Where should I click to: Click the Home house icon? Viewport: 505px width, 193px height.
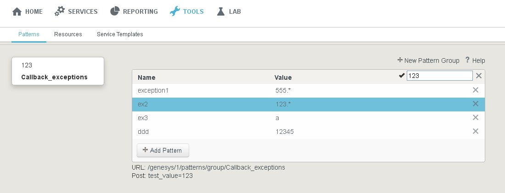click(17, 12)
